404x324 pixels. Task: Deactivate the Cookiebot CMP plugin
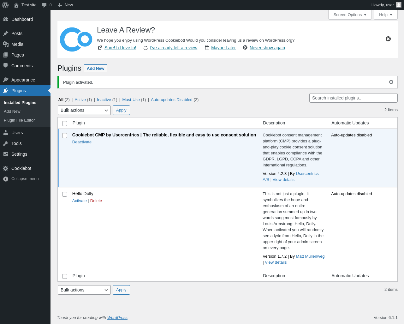(82, 142)
